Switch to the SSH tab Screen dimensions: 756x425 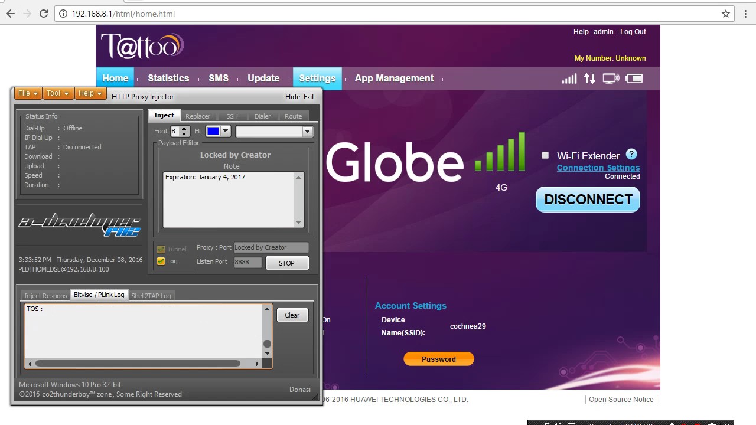[x=232, y=116]
